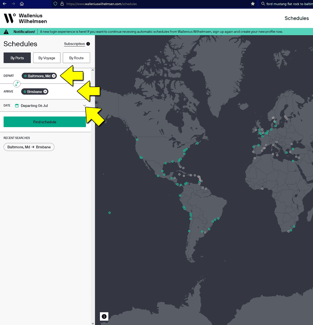Click the Baltimore, Md depart port chip
The height and width of the screenshot is (325, 313).
pos(39,76)
